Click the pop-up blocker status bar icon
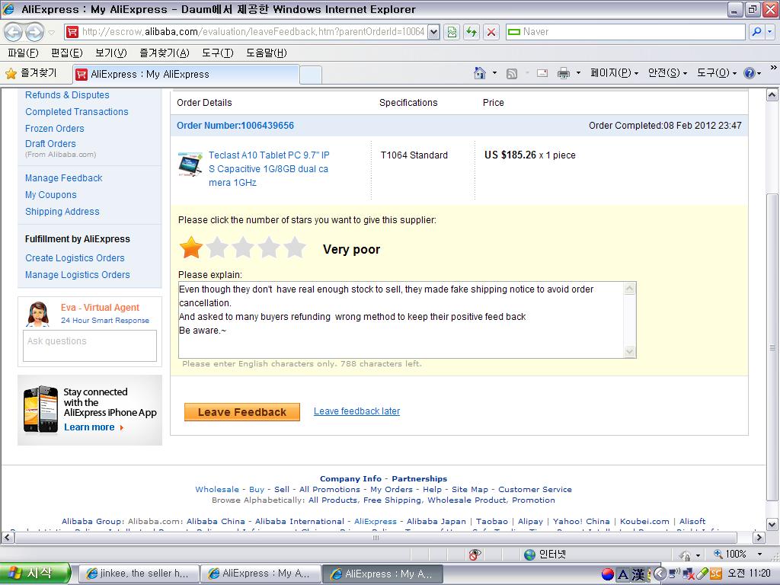Viewport: 780px width, 585px height. coord(475,555)
